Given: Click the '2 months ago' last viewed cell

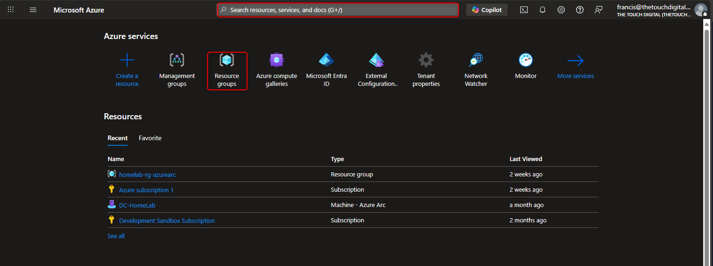Looking at the screenshot, I should (528, 220).
